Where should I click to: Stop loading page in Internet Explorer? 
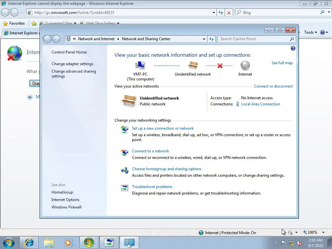click(229, 13)
